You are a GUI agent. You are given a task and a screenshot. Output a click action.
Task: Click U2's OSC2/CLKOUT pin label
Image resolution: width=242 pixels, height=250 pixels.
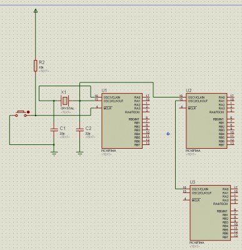pos(198,101)
